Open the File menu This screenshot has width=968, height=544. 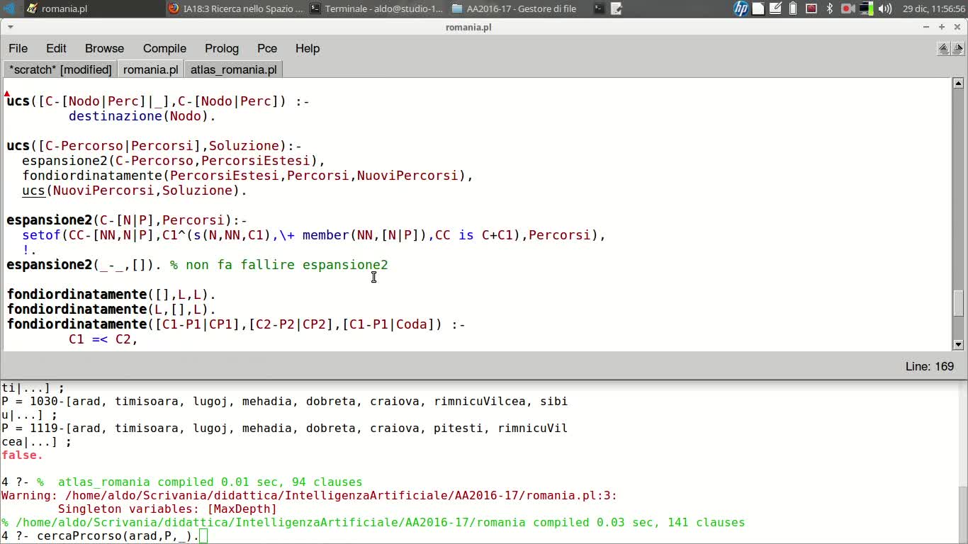(18, 48)
